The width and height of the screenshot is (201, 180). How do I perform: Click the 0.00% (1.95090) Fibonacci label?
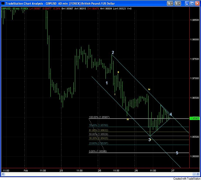[98, 151]
